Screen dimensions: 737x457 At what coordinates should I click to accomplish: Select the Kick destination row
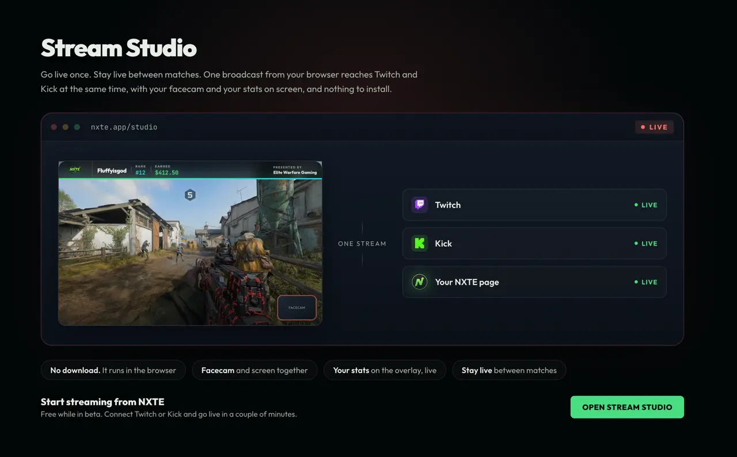[x=534, y=243]
